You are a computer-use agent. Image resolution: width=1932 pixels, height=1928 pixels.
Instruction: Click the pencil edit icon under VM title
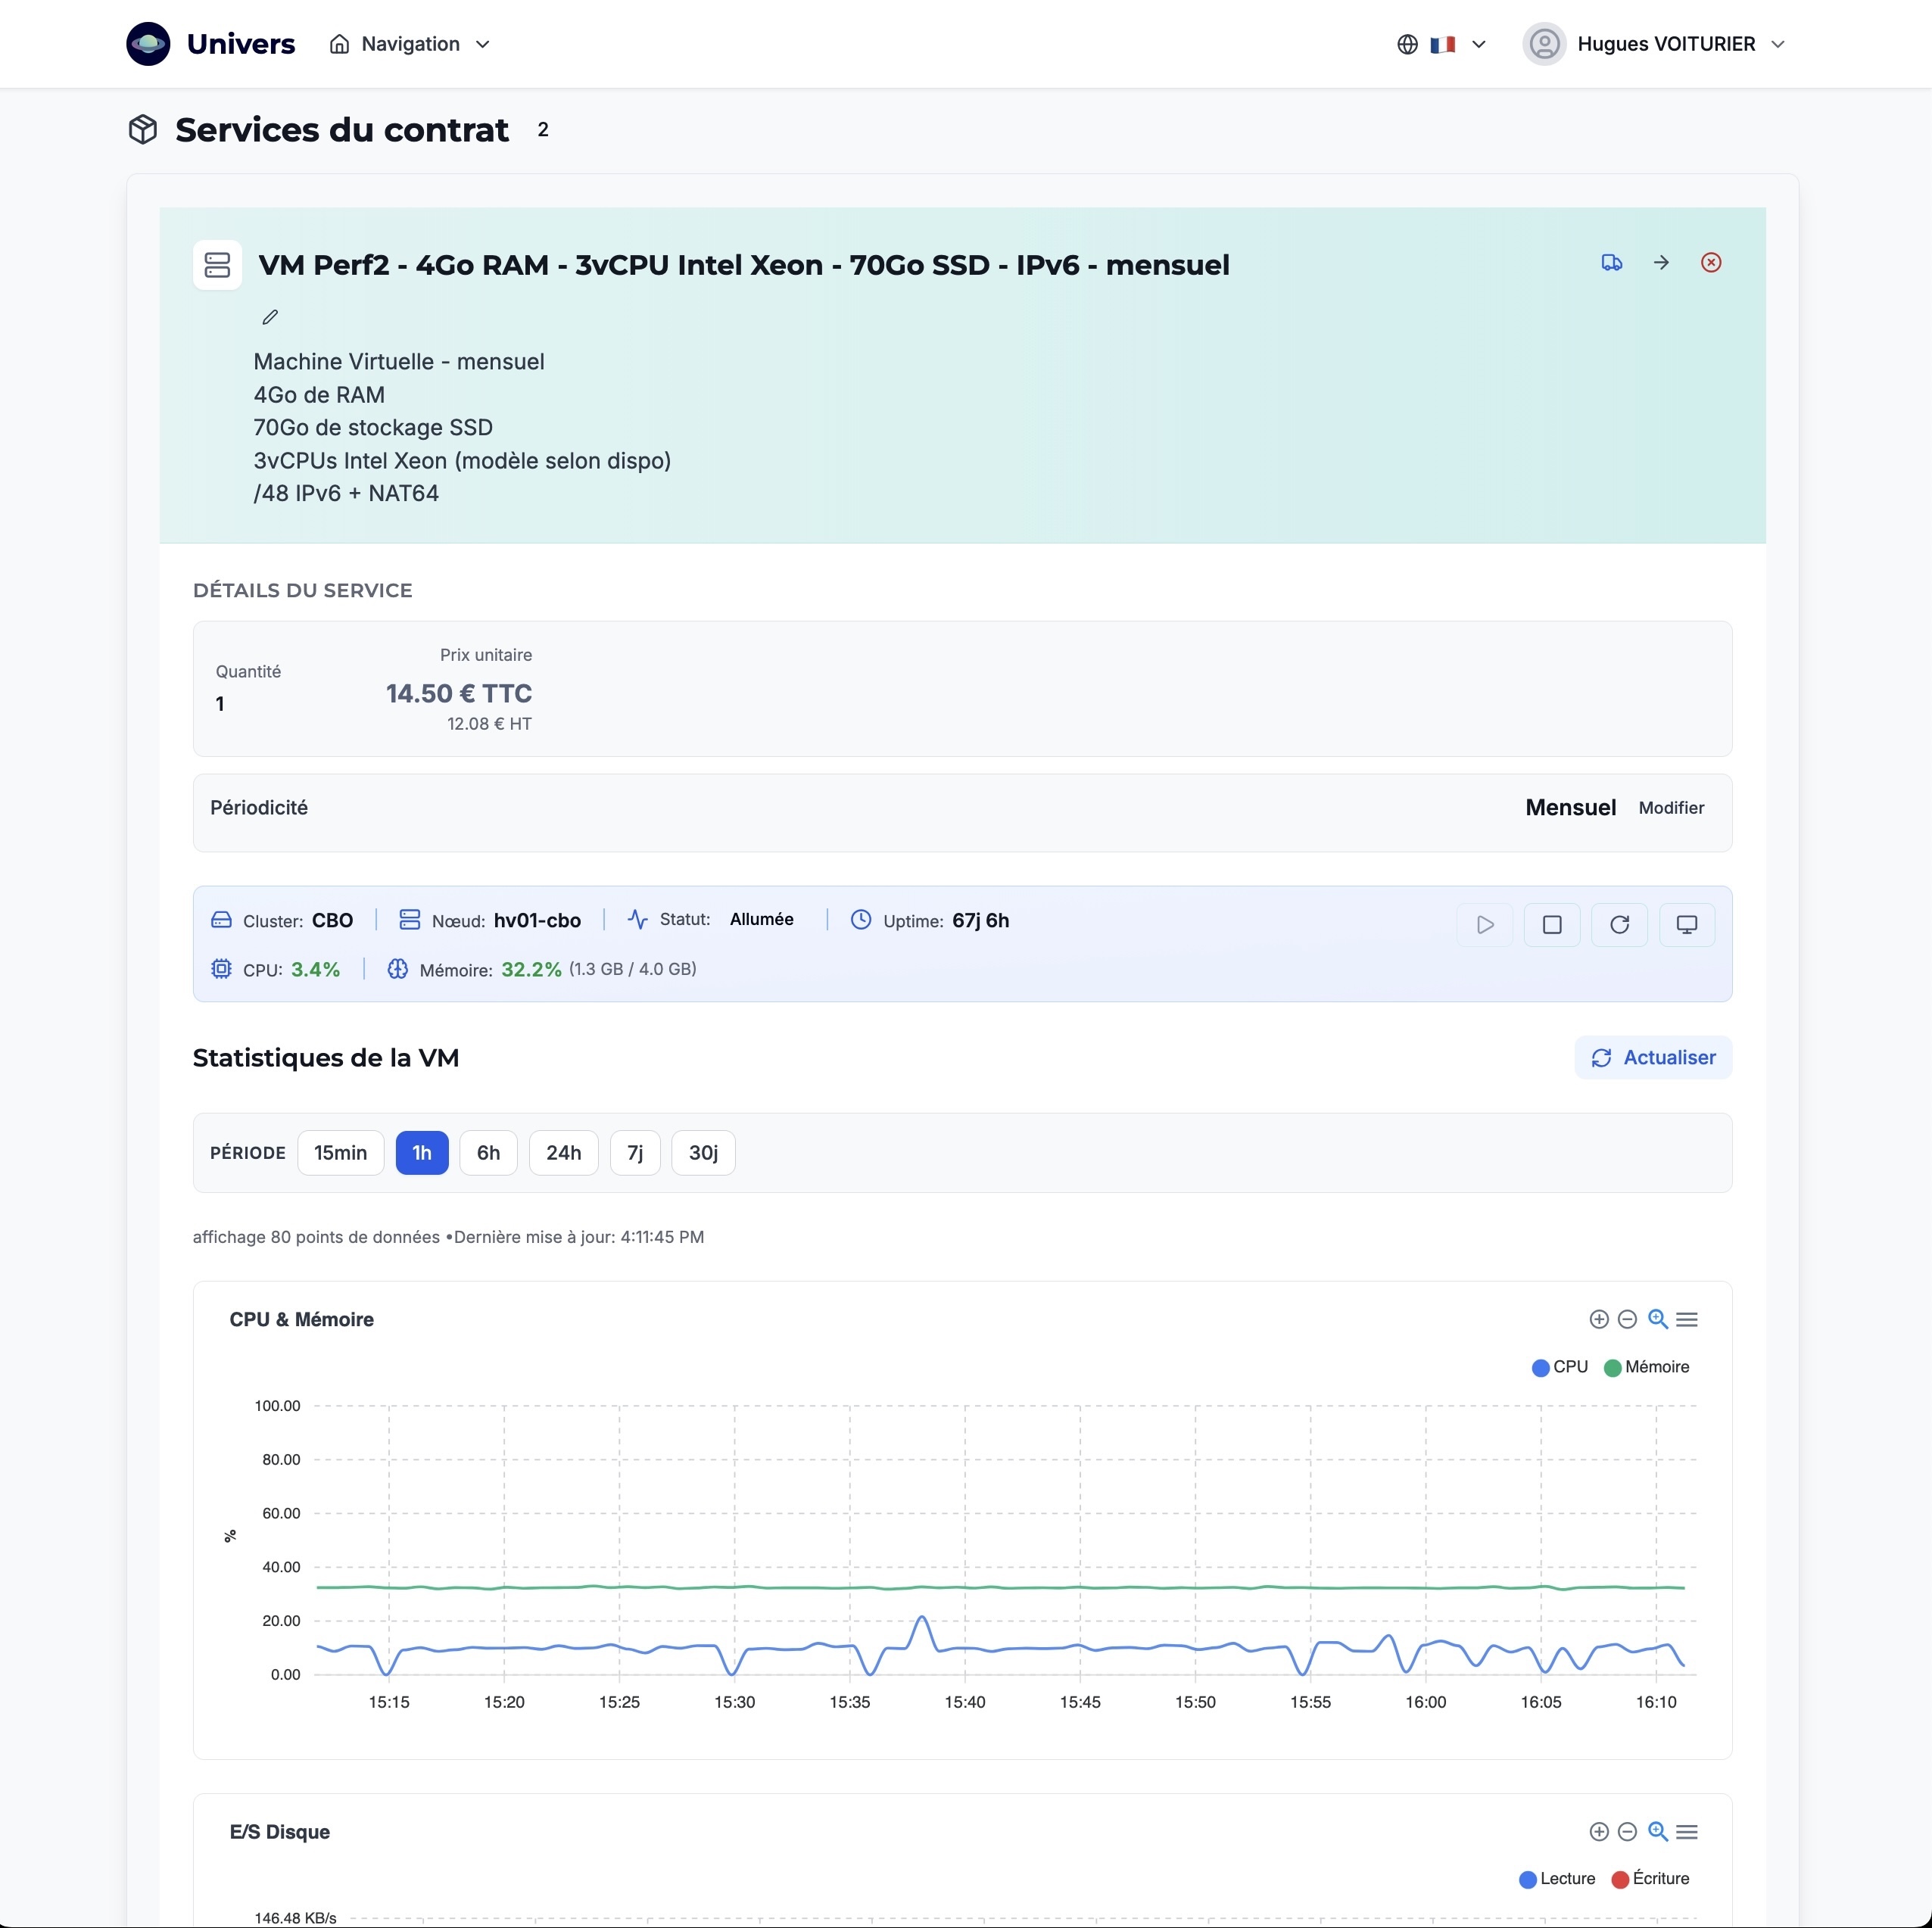pos(270,317)
